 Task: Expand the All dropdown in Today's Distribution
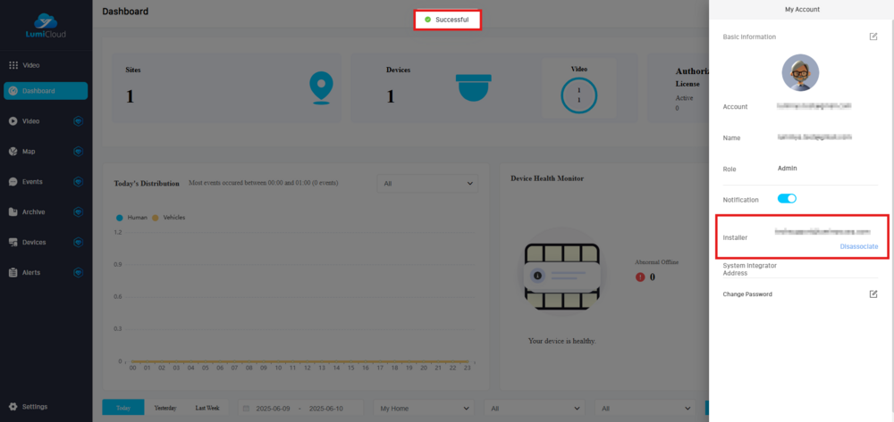(x=427, y=184)
